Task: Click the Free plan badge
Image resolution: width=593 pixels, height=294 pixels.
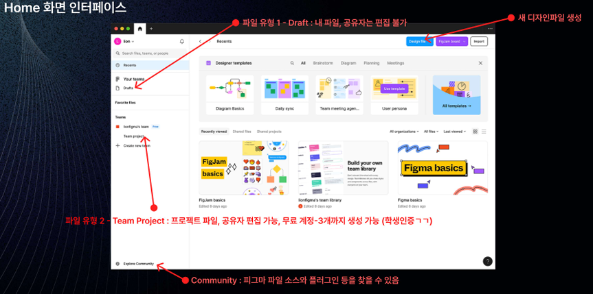Action: 156,127
